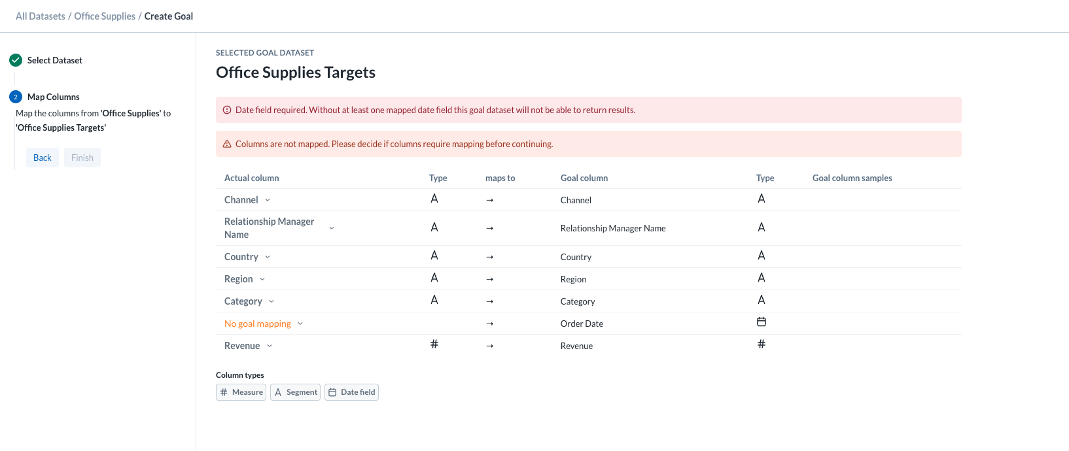The width and height of the screenshot is (1069, 451).
Task: Select the Select Dataset step
Action: click(55, 60)
